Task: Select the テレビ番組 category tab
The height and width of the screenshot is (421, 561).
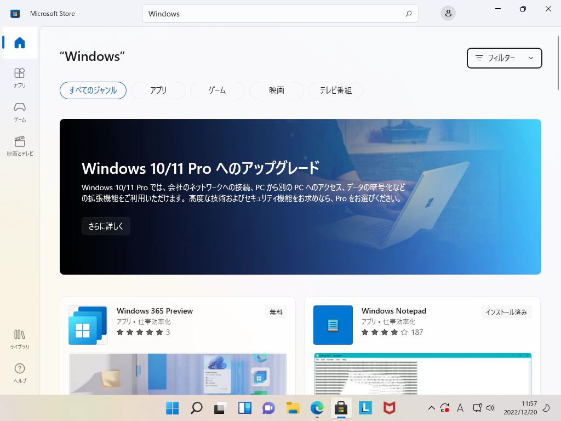Action: click(x=336, y=90)
